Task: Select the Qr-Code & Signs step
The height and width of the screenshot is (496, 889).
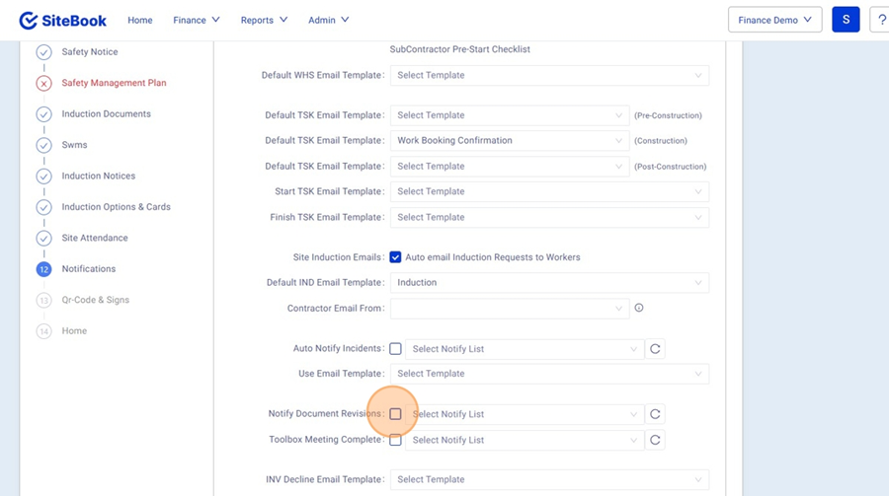Action: coord(95,300)
